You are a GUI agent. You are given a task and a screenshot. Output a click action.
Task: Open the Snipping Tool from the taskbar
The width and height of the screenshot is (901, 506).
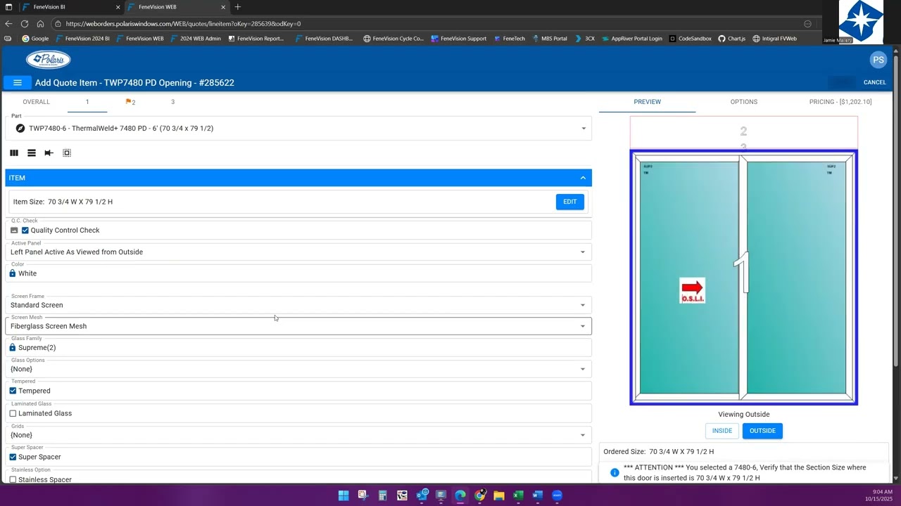tap(363, 495)
